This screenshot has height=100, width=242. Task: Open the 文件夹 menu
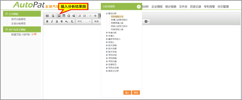point(183,7)
